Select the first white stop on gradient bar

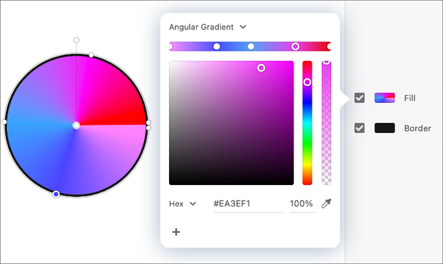click(x=217, y=47)
